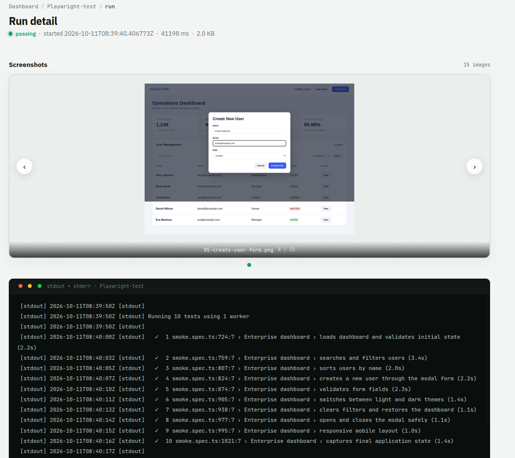The width and height of the screenshot is (515, 458).
Task: Click log line switches between light and dark themes
Action: click(x=243, y=399)
